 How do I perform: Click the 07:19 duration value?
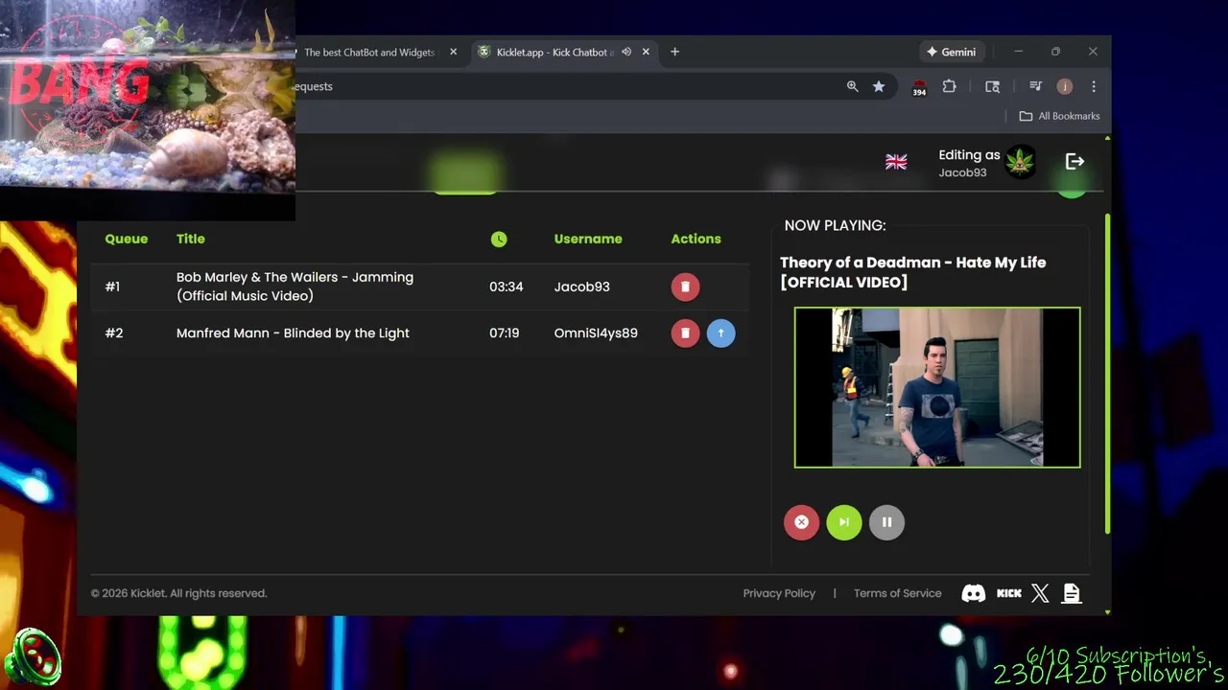click(504, 333)
